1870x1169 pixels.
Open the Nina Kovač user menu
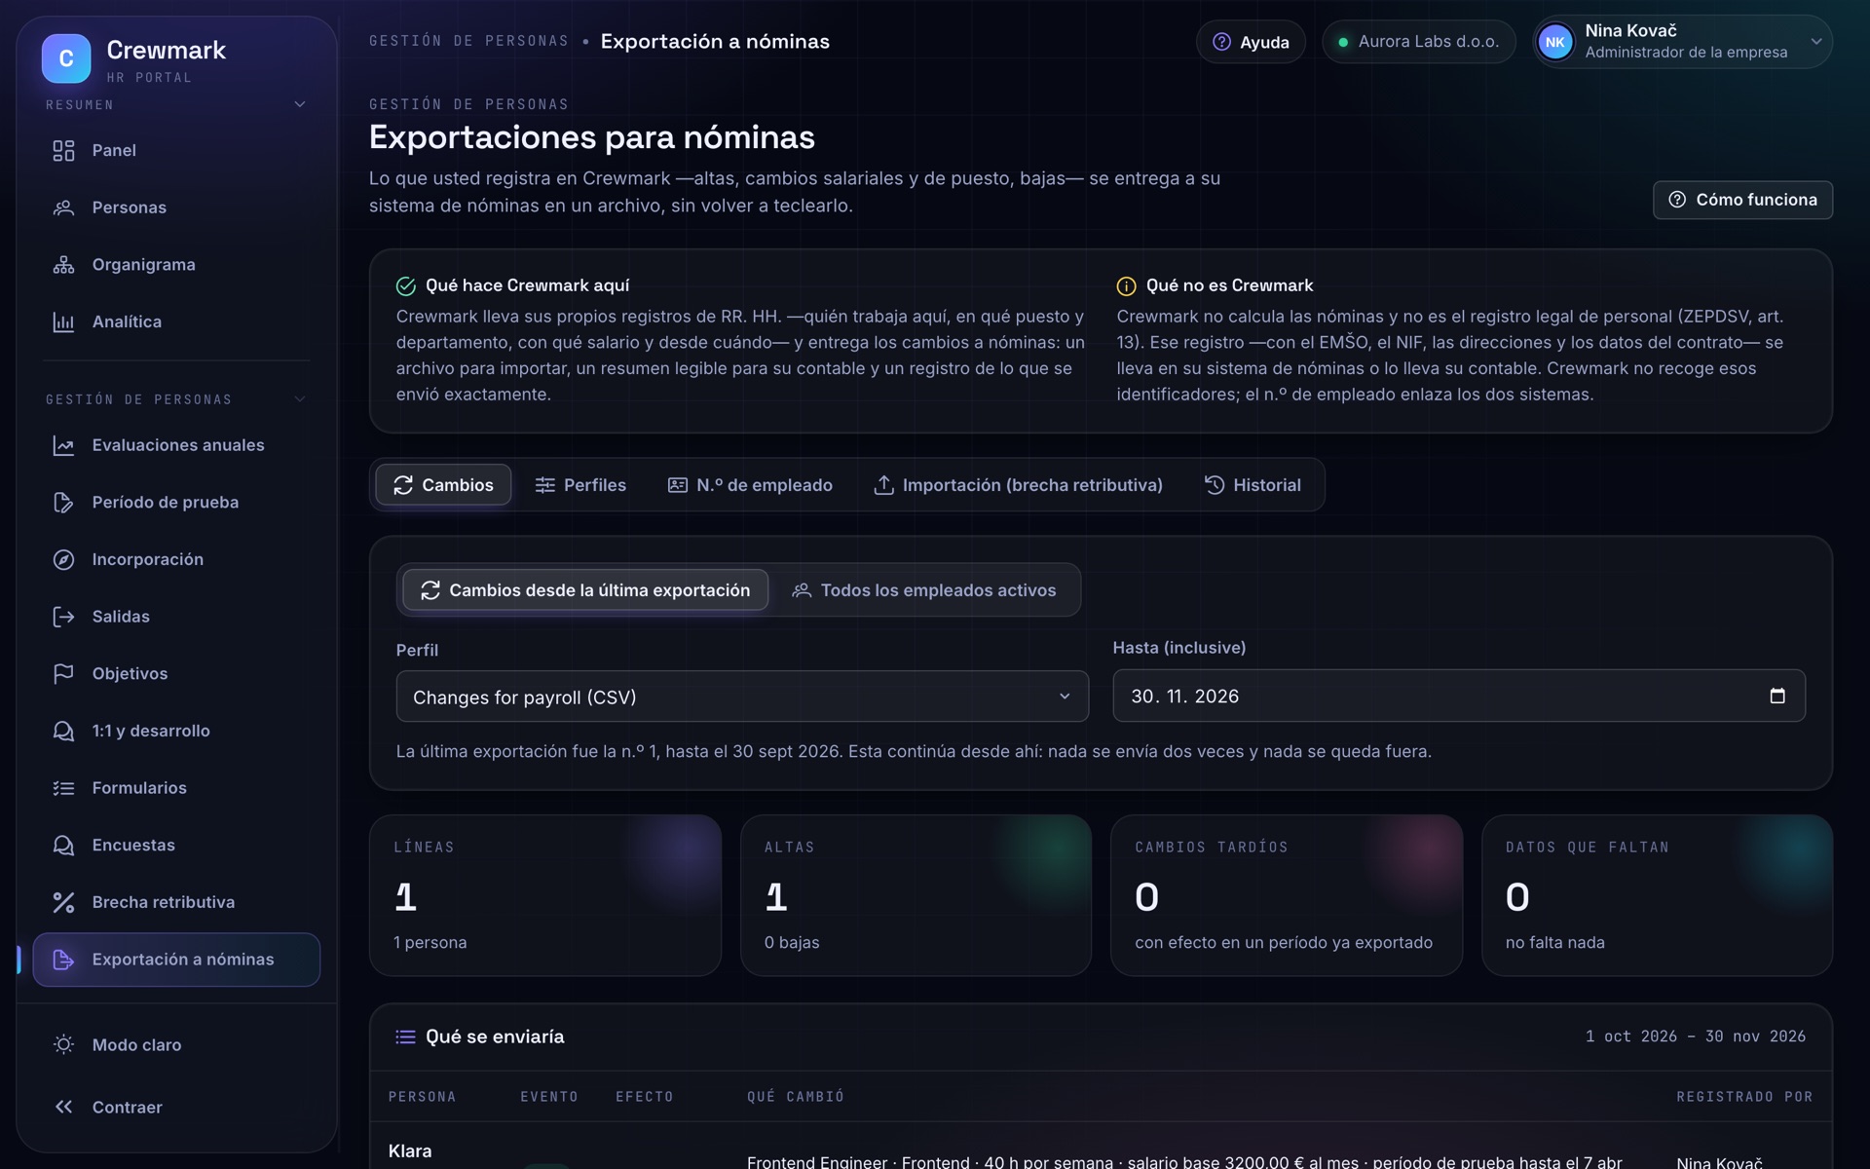tap(1683, 42)
